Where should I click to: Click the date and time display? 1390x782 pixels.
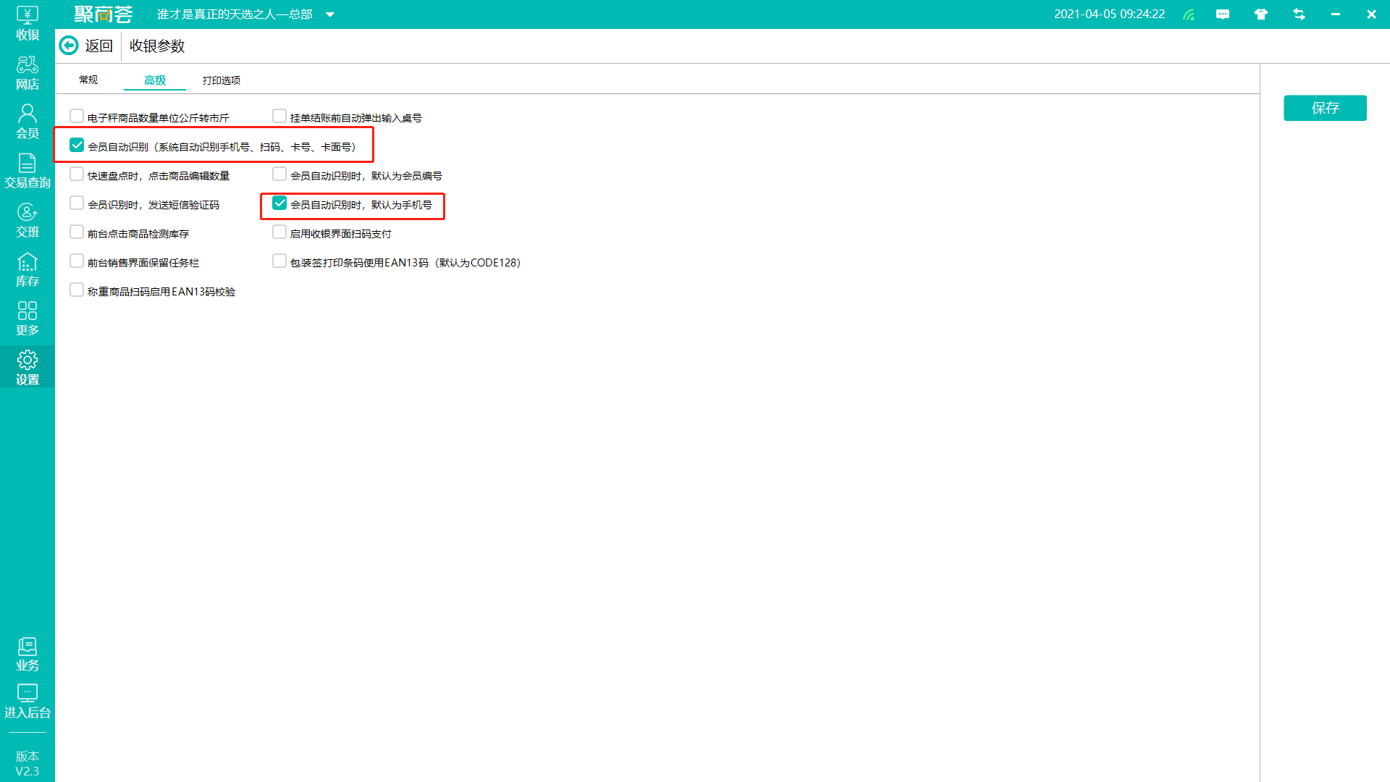tap(1109, 14)
